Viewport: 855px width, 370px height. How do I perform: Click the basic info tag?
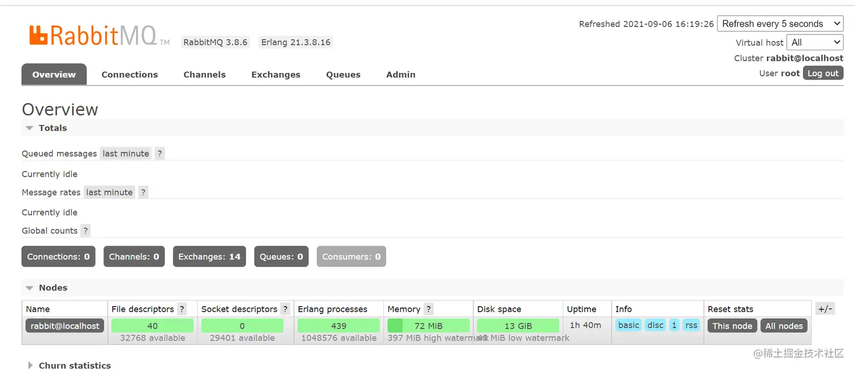(629, 325)
